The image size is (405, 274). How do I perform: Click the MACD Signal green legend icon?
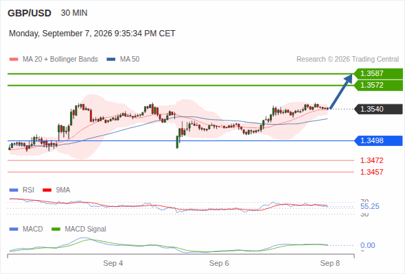coord(56,229)
